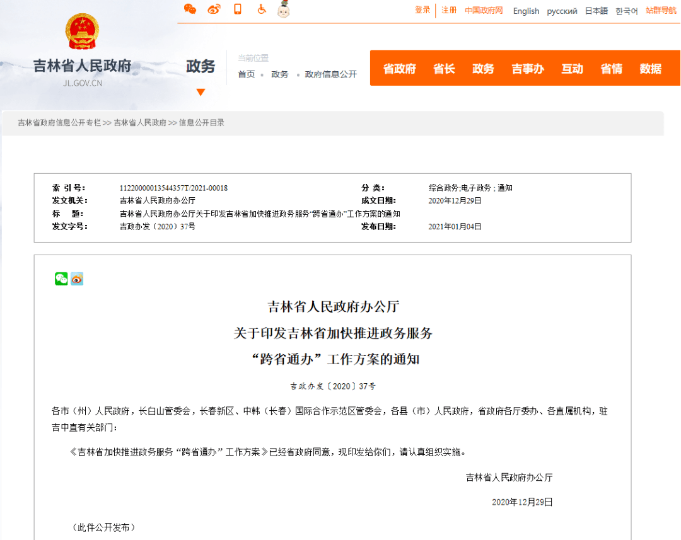Switch to русский language
The width and height of the screenshot is (681, 540).
562,11
